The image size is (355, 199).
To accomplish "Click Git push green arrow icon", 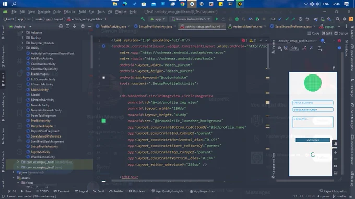I will (293, 19).
